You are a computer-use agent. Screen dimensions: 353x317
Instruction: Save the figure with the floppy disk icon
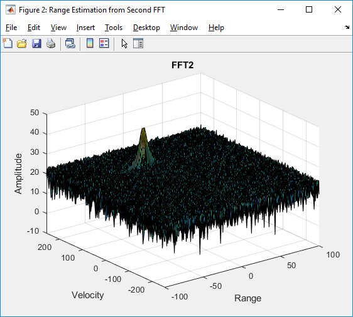[x=36, y=43]
